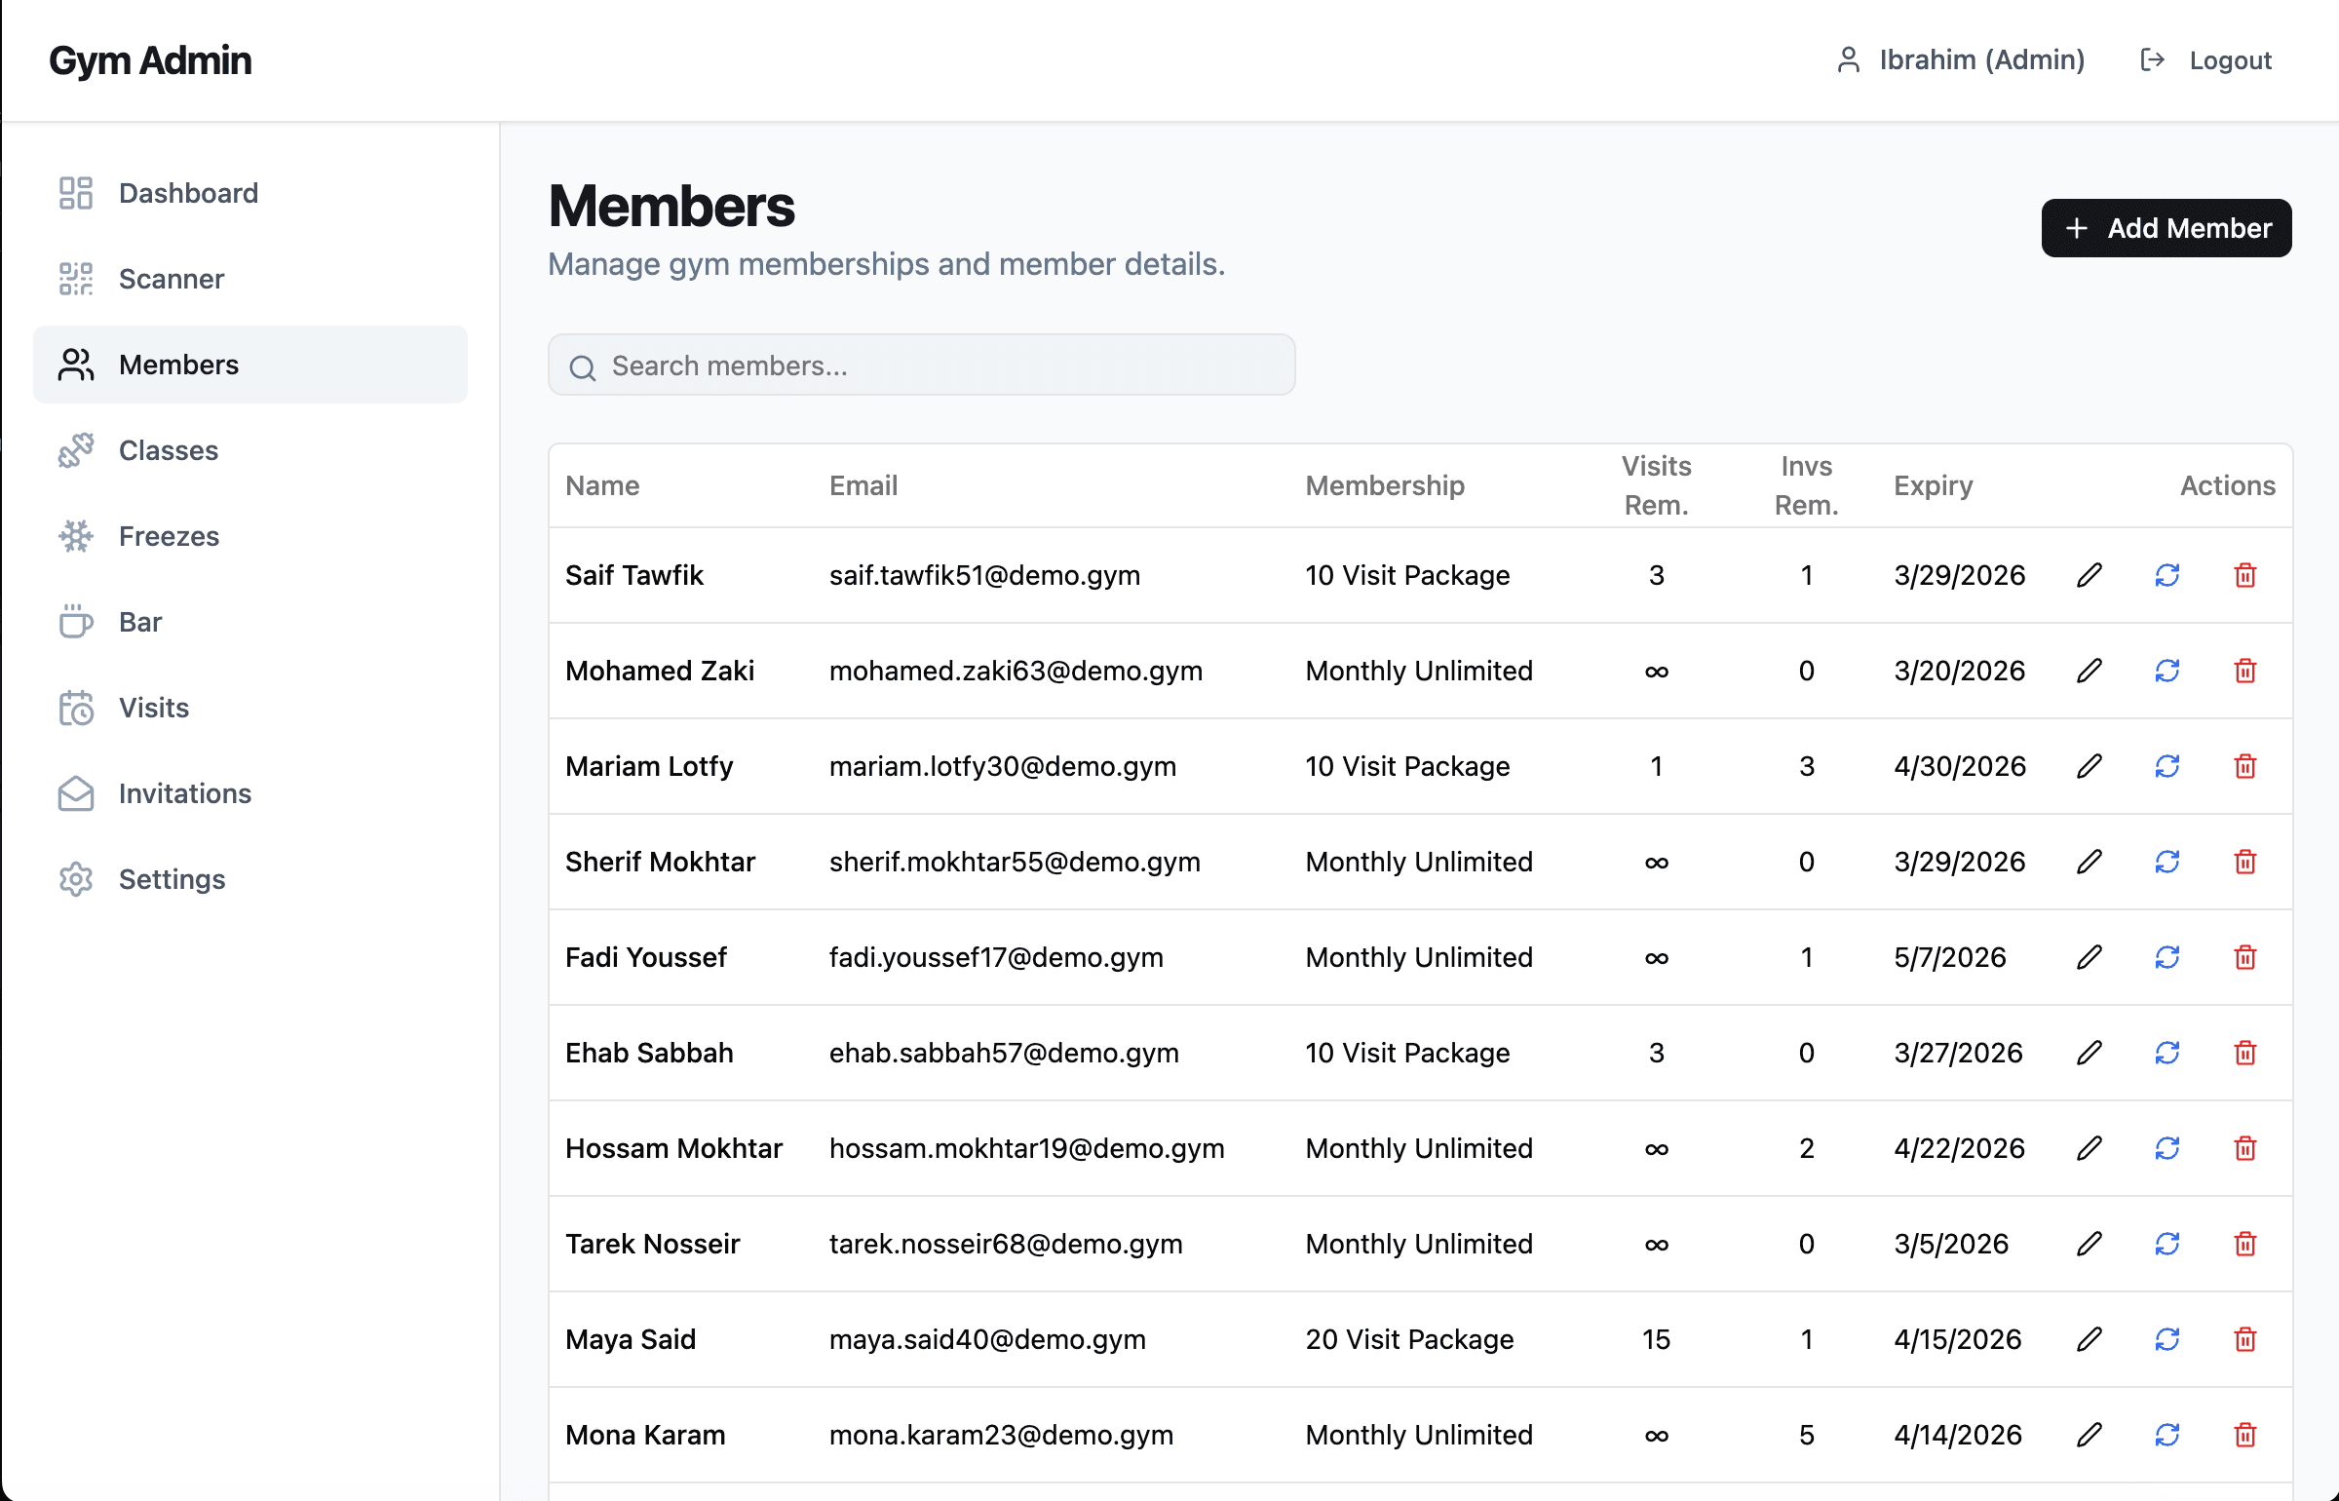Edit Tarek Nosseir's record via pencil icon
Image resolution: width=2339 pixels, height=1501 pixels.
coord(2090,1244)
